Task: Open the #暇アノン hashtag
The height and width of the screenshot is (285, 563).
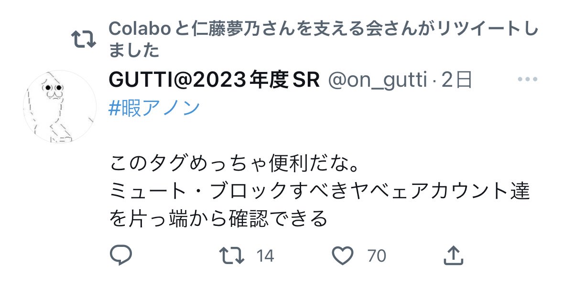Action: tap(154, 108)
